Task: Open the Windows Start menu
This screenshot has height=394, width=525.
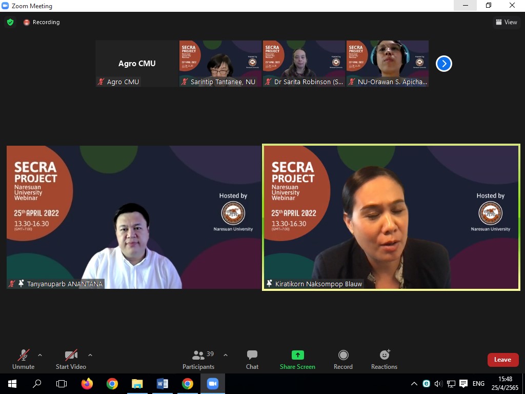Action: [x=12, y=384]
